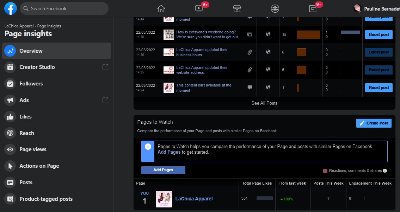Click the Ads megaphone icon
400x212 pixels.
pyautogui.click(x=10, y=100)
